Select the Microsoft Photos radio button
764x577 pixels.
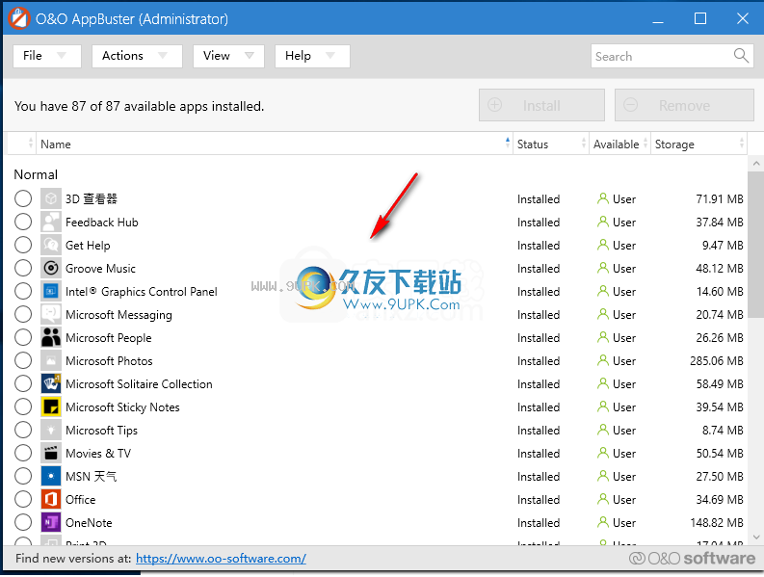23,360
